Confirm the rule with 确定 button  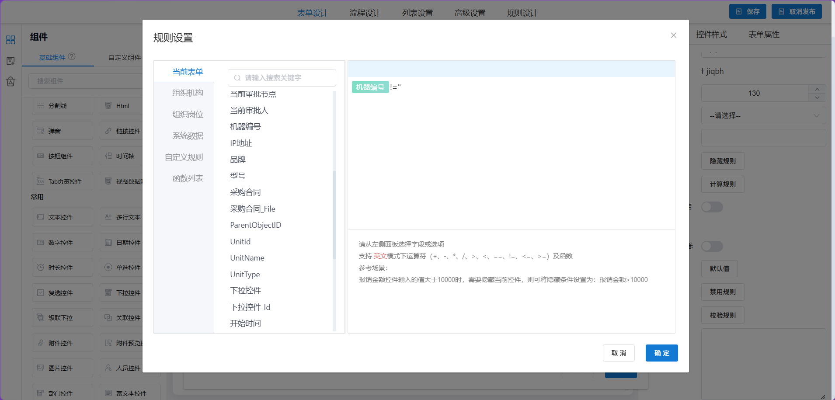pos(661,353)
